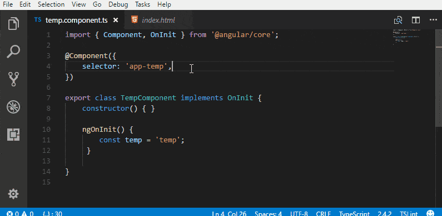
Task: Click the warnings count in status bar
Action: pyautogui.click(x=28, y=214)
